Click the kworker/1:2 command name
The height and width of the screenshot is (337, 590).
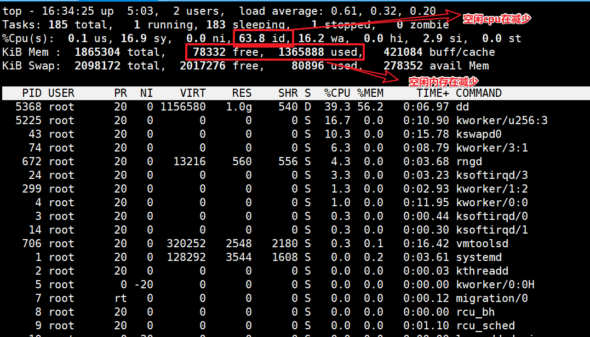tap(492, 189)
